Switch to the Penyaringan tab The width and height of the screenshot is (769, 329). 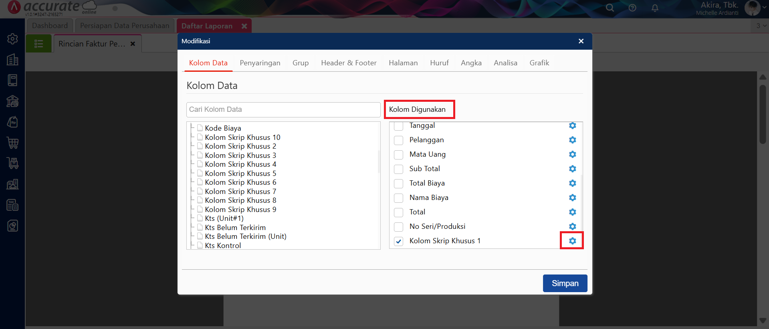260,63
